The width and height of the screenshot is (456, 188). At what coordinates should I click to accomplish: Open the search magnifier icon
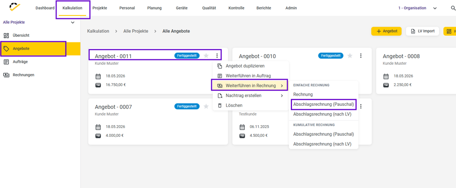[453, 8]
